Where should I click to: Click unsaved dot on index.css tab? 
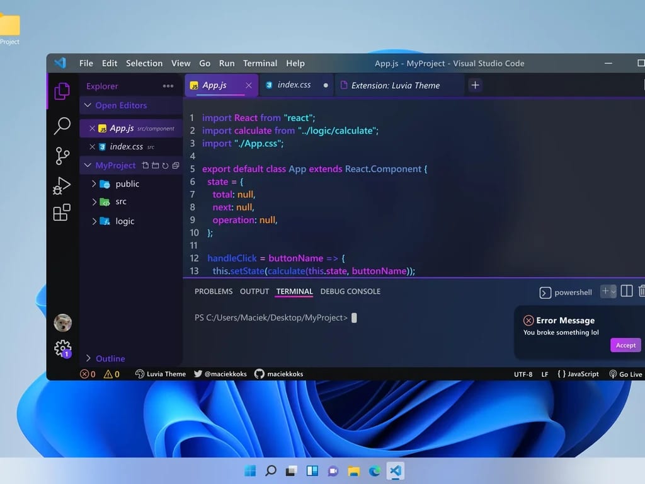[326, 85]
